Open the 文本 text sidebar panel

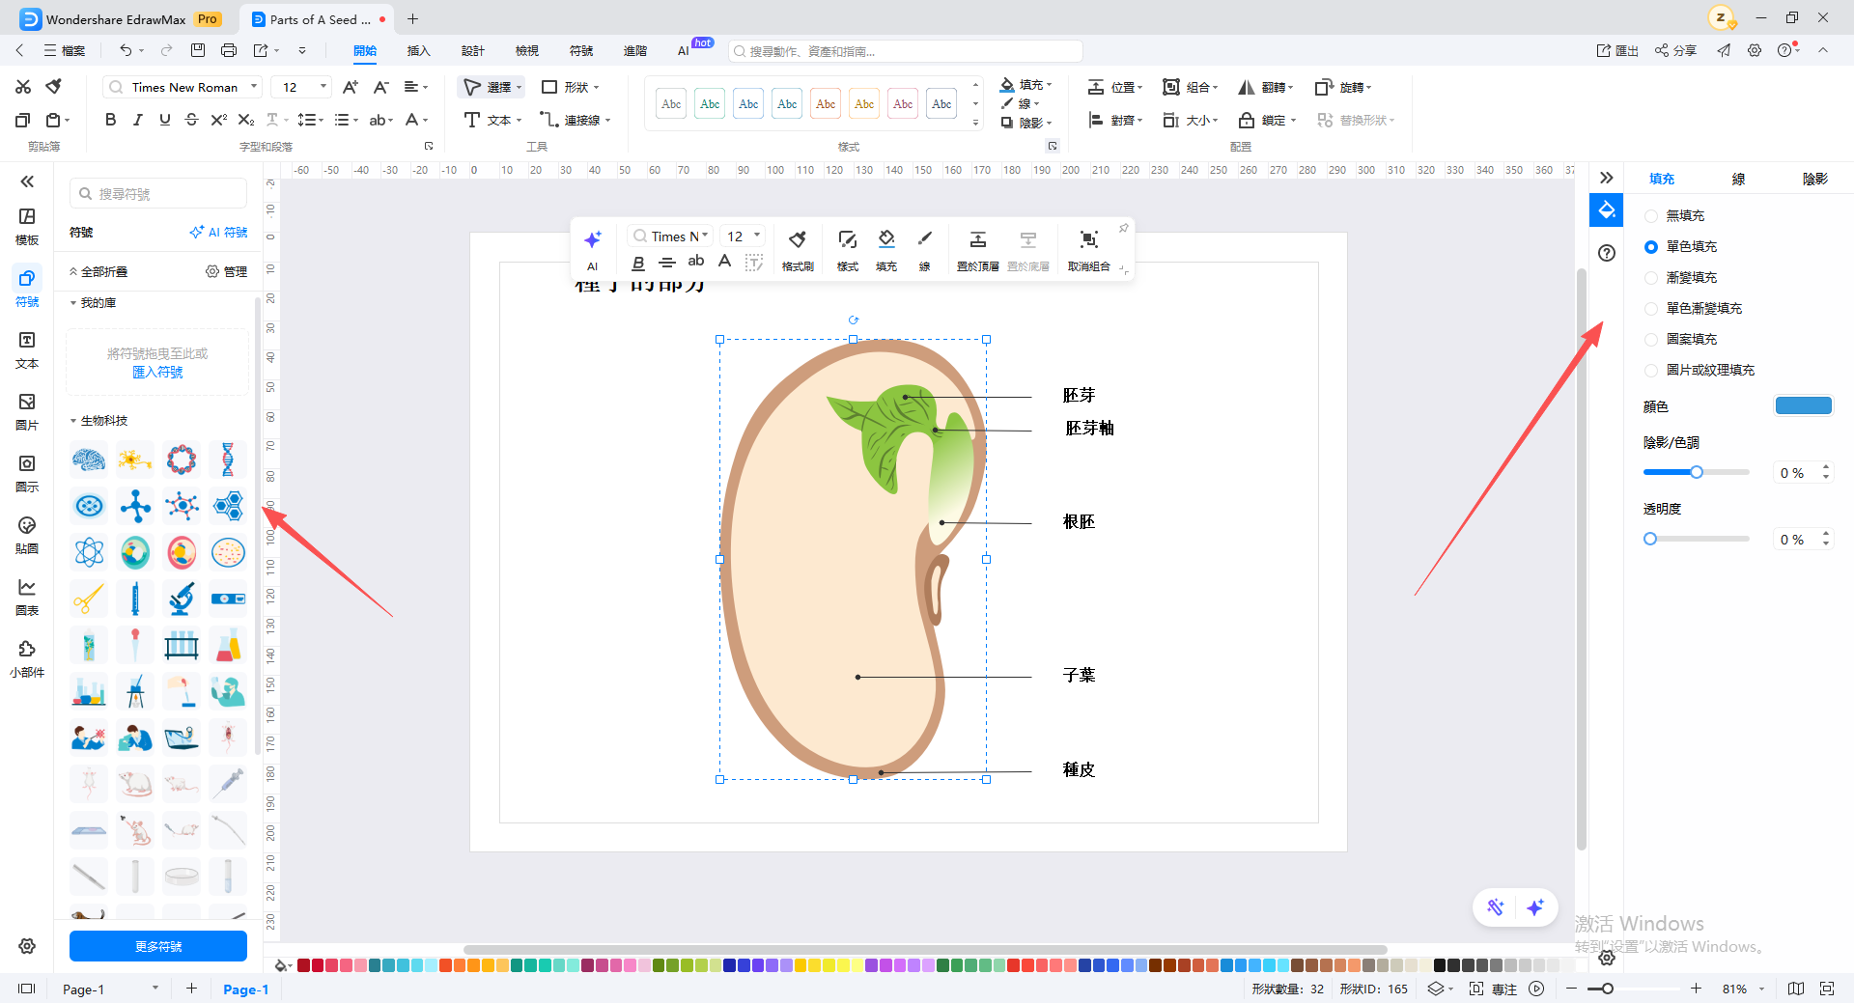point(27,349)
